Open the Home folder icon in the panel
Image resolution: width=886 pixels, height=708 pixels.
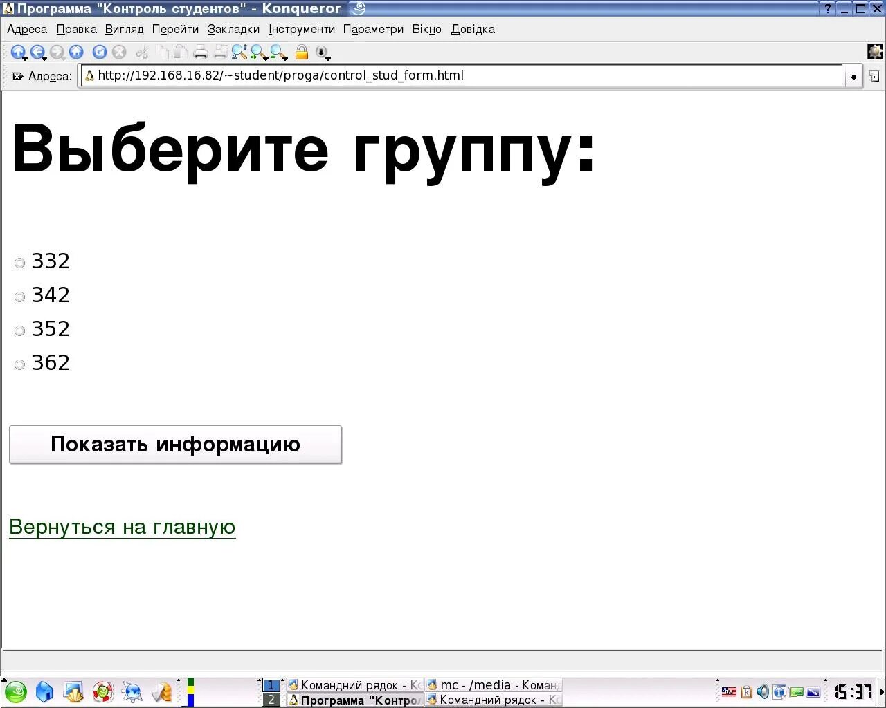point(44,692)
